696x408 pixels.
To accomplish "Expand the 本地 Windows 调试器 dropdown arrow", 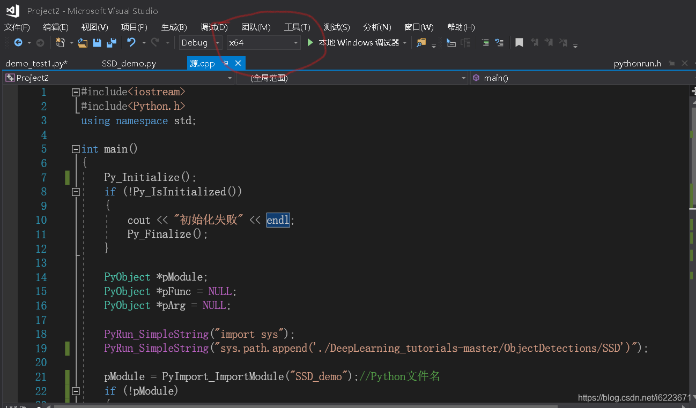I will pos(405,42).
